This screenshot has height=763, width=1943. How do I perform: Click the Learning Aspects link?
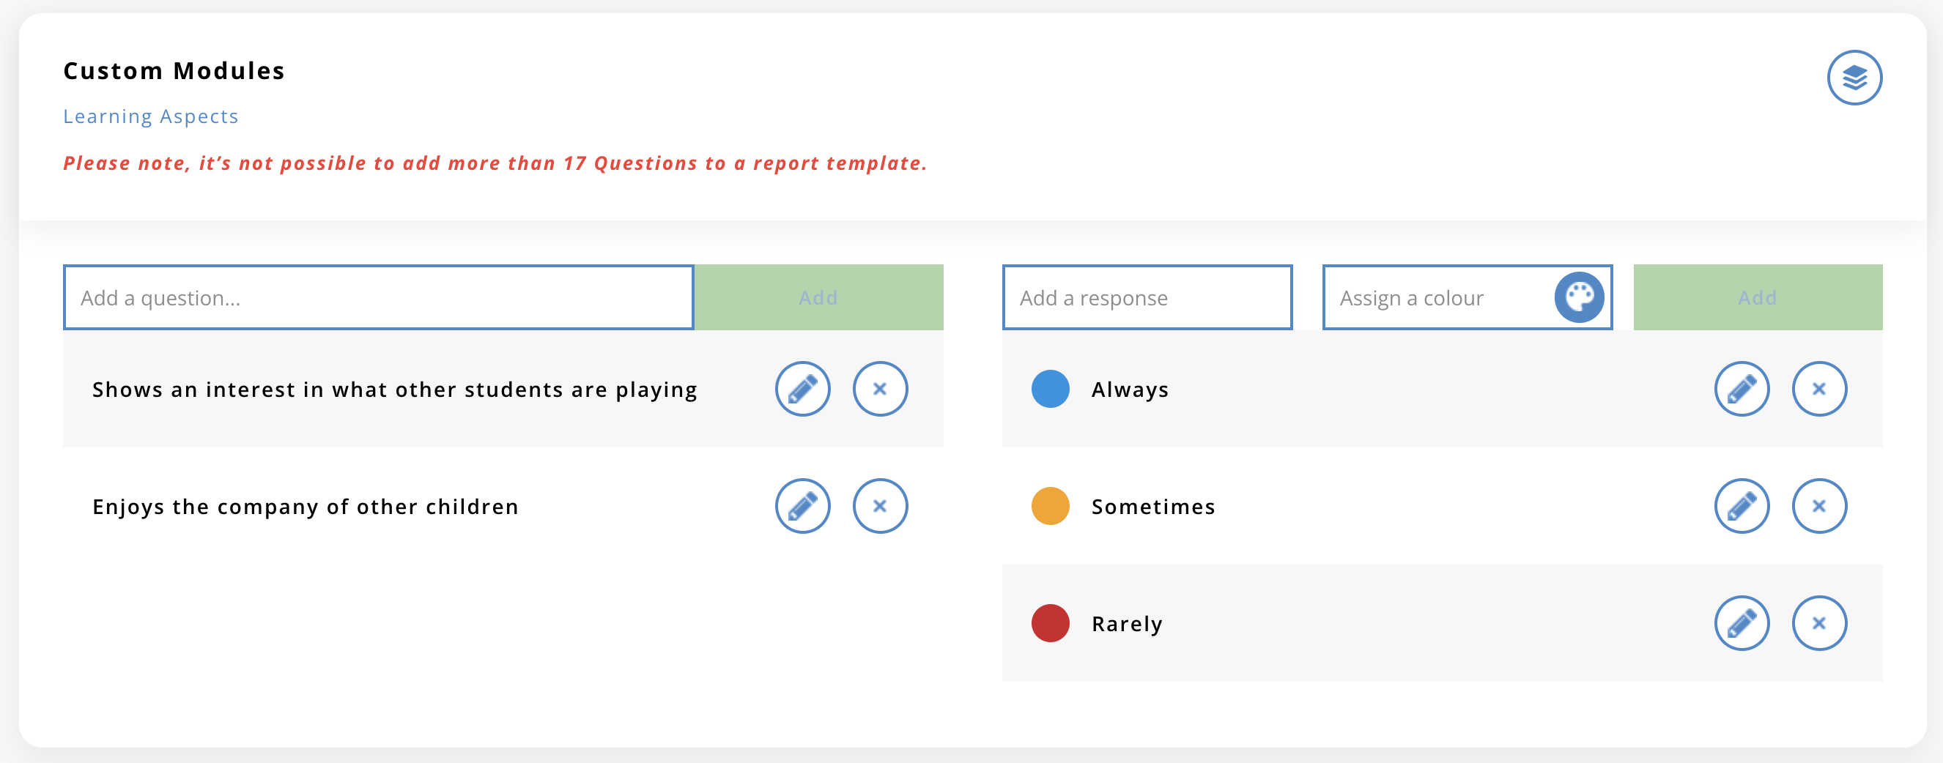(151, 116)
